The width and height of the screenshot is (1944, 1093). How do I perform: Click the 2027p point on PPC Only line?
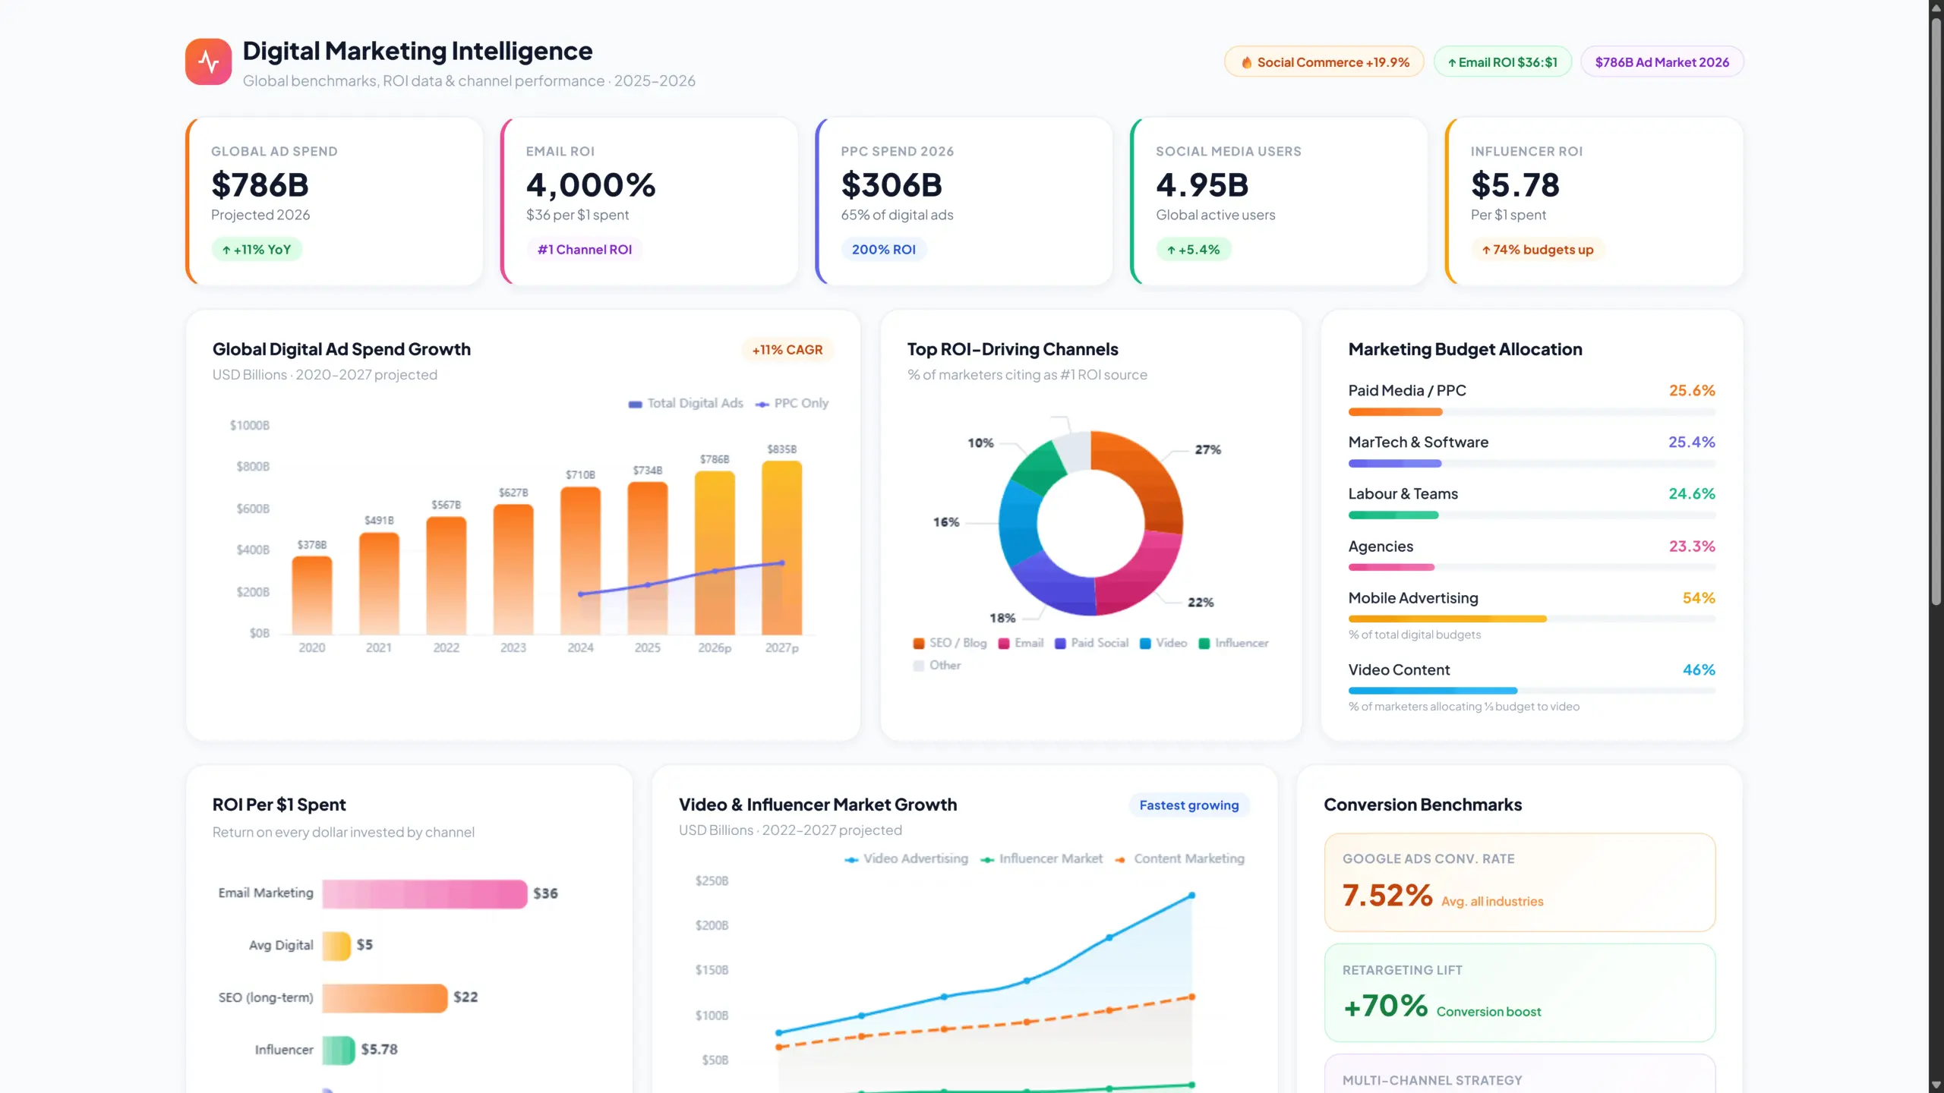coord(782,563)
